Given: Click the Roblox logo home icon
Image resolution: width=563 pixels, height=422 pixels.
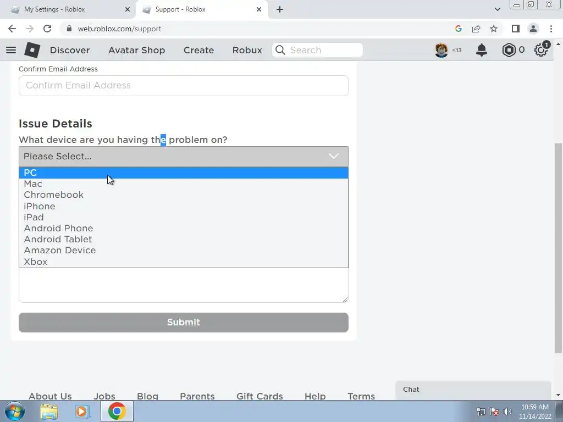Looking at the screenshot, I should (32, 50).
